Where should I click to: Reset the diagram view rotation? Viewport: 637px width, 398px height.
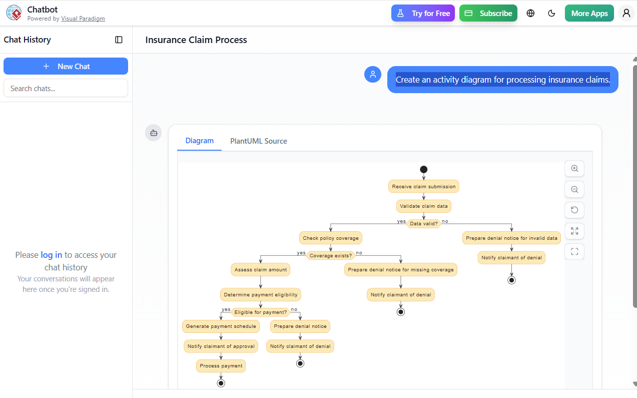(x=574, y=210)
